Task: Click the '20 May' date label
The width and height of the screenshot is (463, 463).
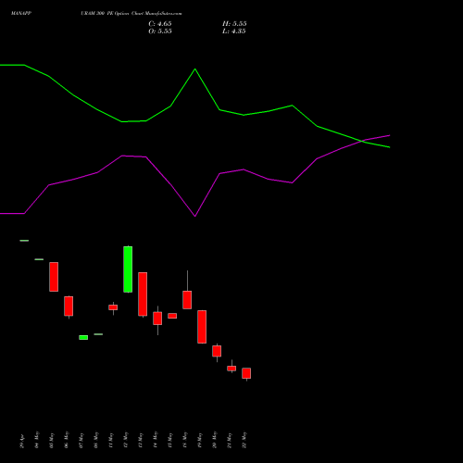Action: 215,440
